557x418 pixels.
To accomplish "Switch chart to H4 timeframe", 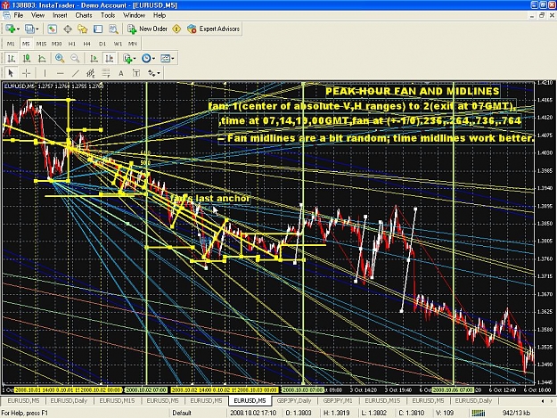I will pos(87,44).
